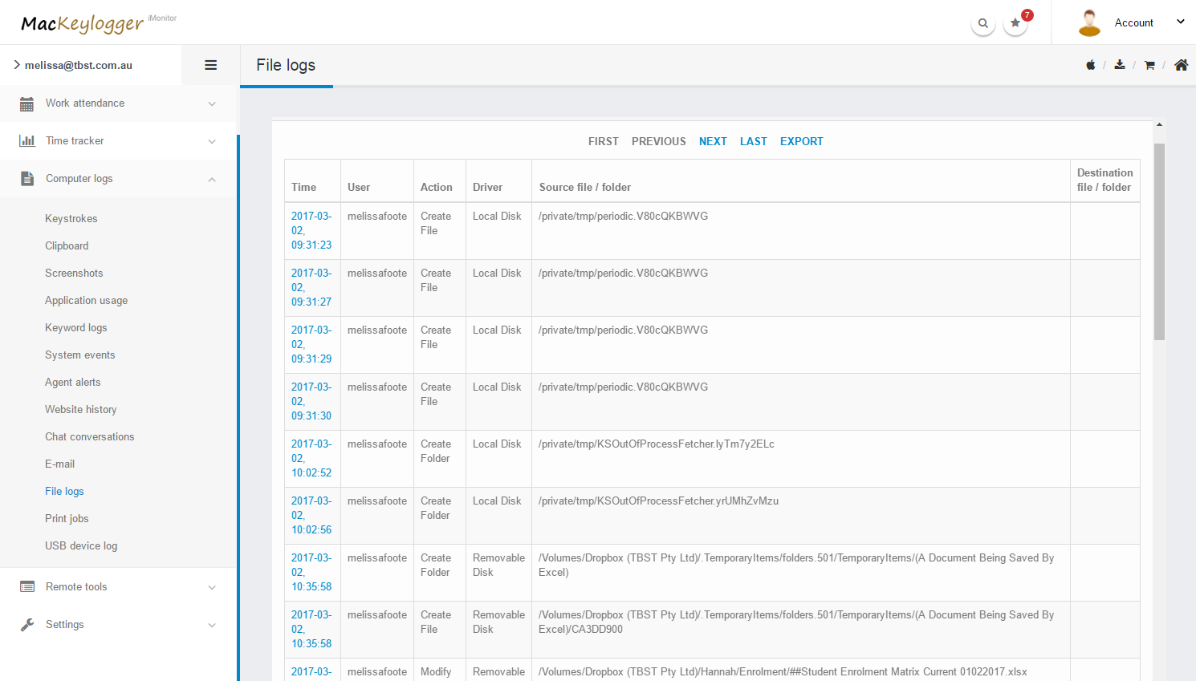This screenshot has width=1196, height=681.
Task: Click the download icon in header
Action: (x=1120, y=65)
